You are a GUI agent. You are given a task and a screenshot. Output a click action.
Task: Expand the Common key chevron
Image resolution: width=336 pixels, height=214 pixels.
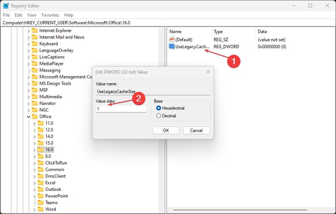click(34, 170)
